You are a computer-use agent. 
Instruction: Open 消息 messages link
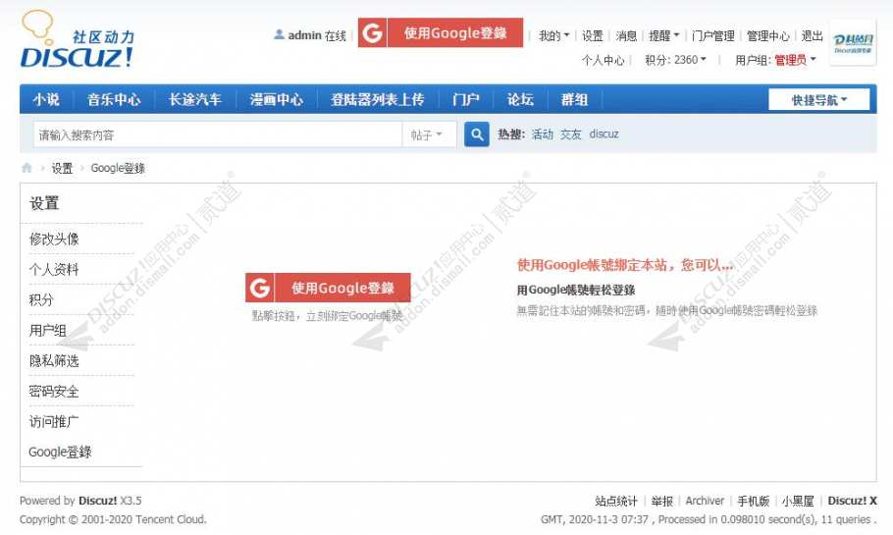626,36
